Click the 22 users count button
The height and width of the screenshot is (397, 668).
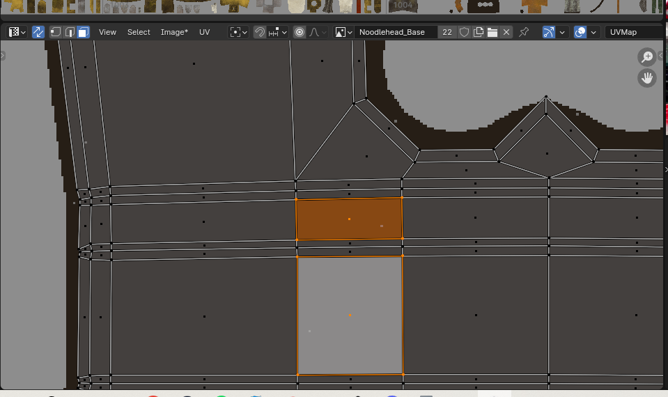click(447, 32)
